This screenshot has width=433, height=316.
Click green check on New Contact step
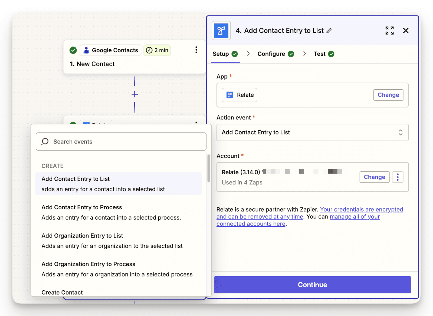73,50
